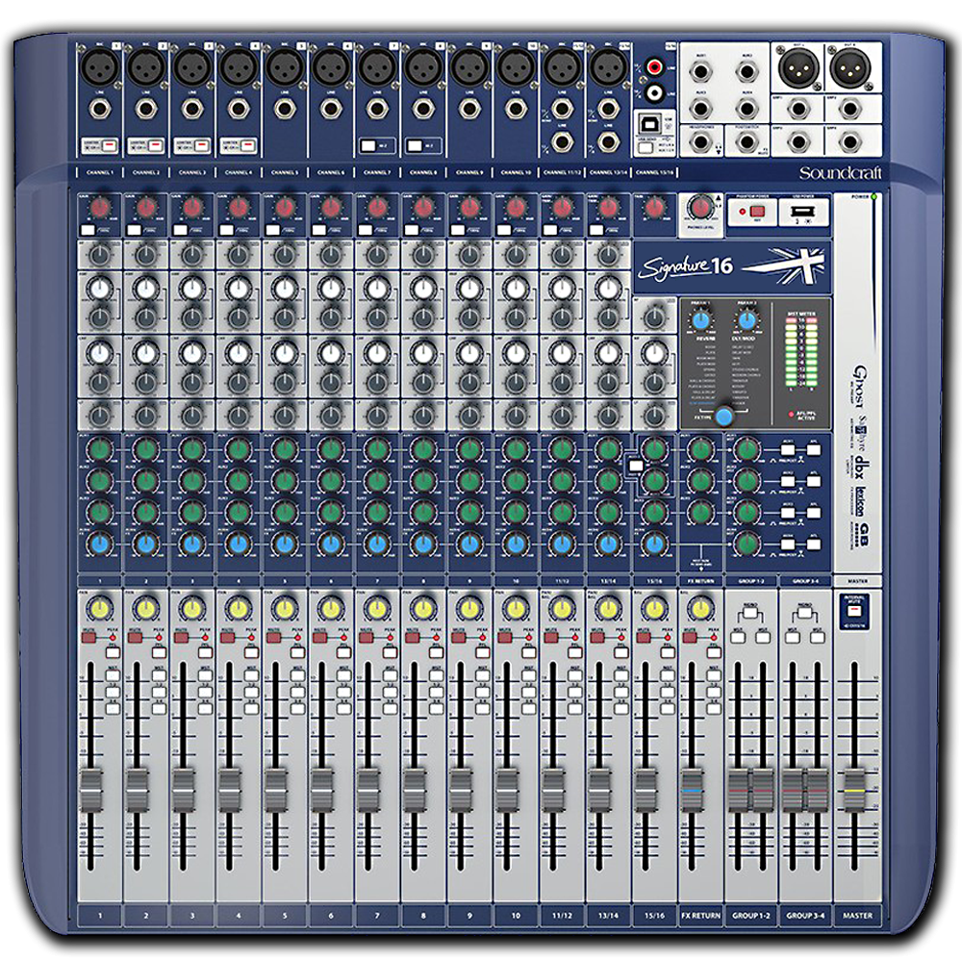Click the OUT R XLR output connector

(x=850, y=66)
